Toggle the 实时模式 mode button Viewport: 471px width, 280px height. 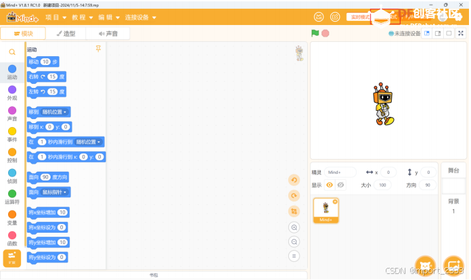pyautogui.click(x=359, y=17)
